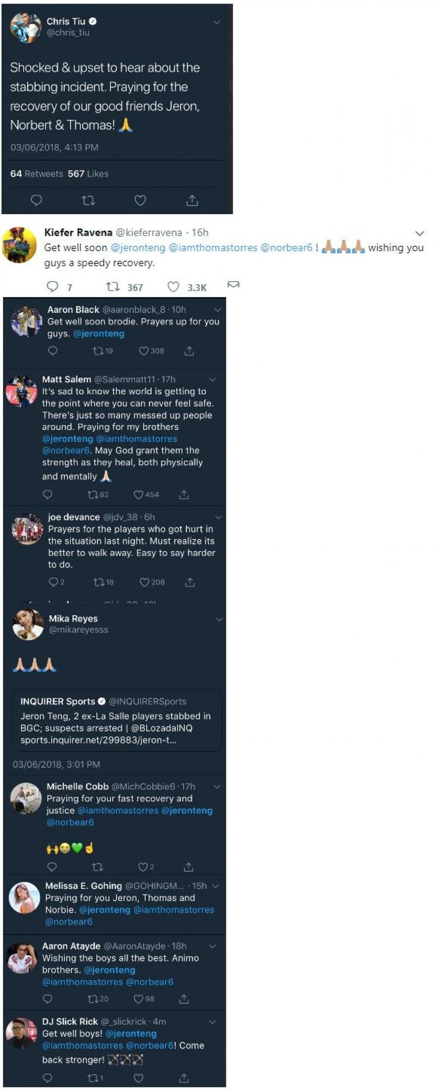
Task: Send Kiefer Ravena's tweet via direct message icon
Action: [x=233, y=285]
